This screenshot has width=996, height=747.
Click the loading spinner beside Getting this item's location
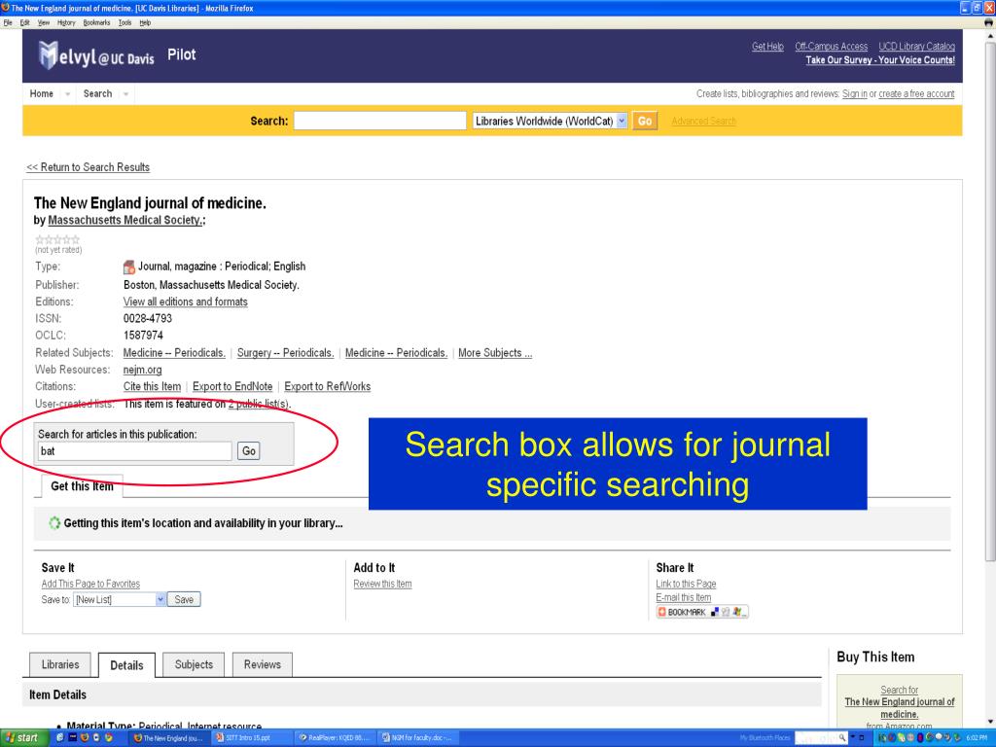(x=54, y=522)
